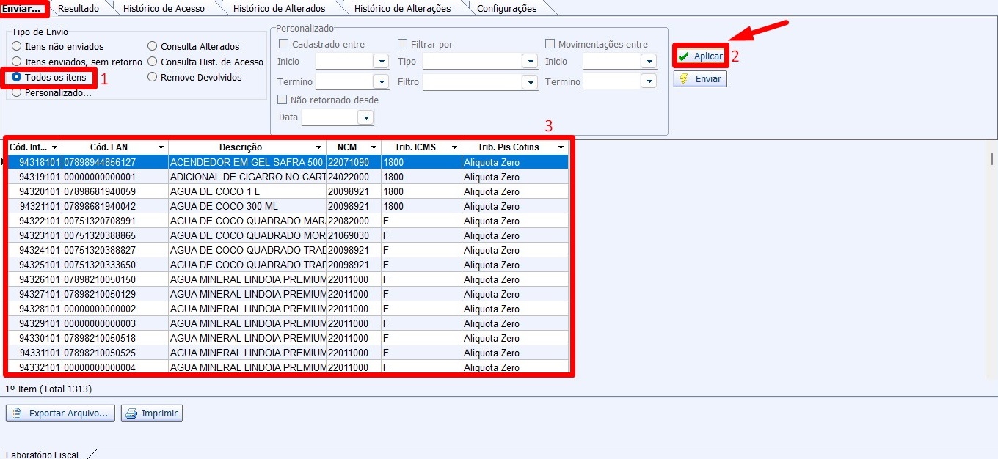The height and width of the screenshot is (459, 998).
Task: Switch to the Resultado tab
Action: coord(79,9)
